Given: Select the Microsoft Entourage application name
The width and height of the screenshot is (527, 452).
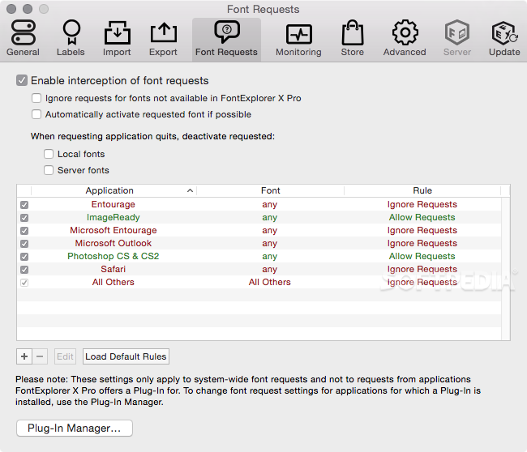Looking at the screenshot, I should tap(114, 230).
